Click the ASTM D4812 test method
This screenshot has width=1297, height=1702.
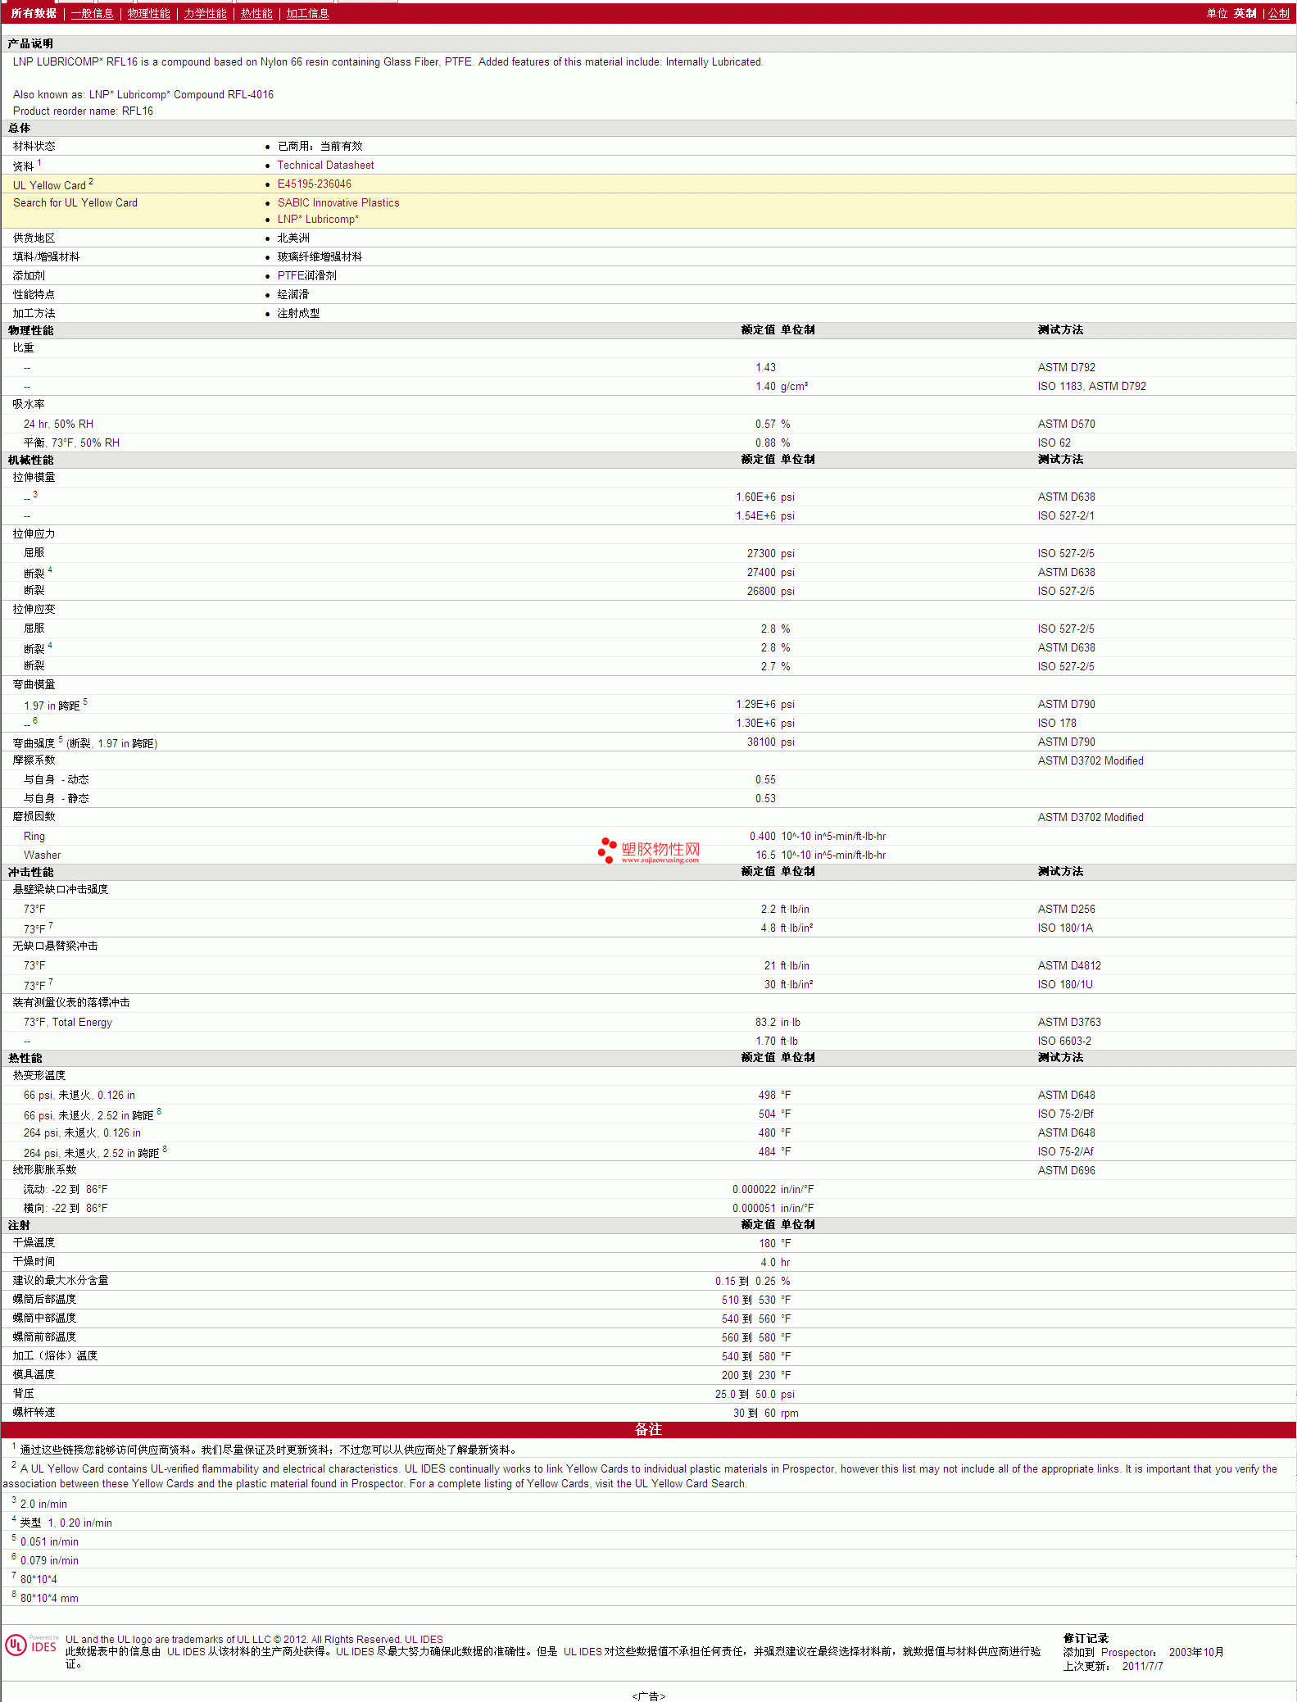(1069, 966)
